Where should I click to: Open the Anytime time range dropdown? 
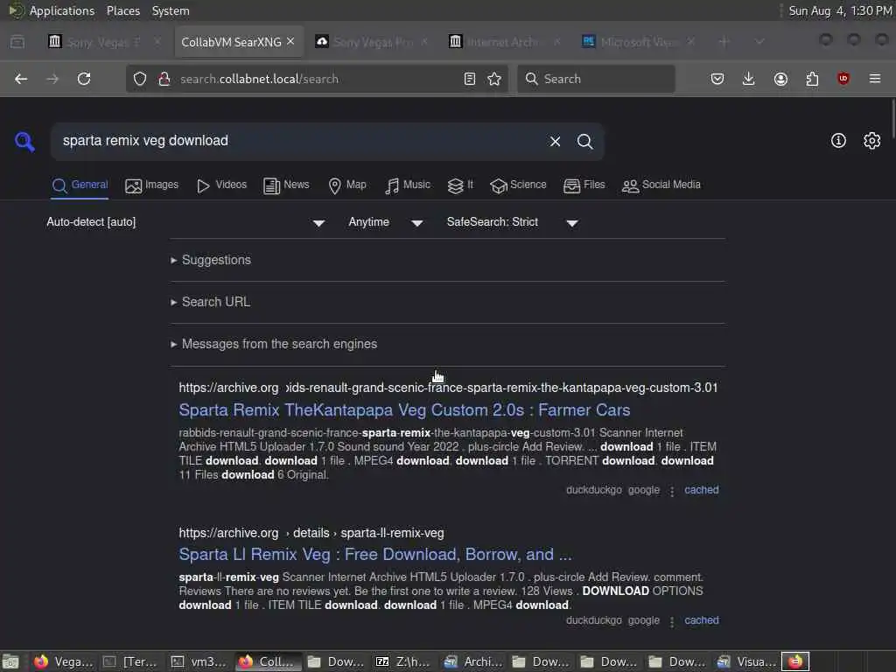[386, 222]
